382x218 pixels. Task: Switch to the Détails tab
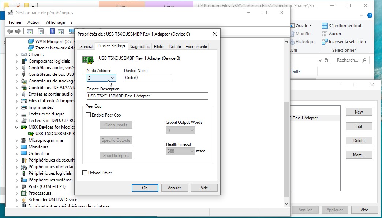click(x=175, y=46)
